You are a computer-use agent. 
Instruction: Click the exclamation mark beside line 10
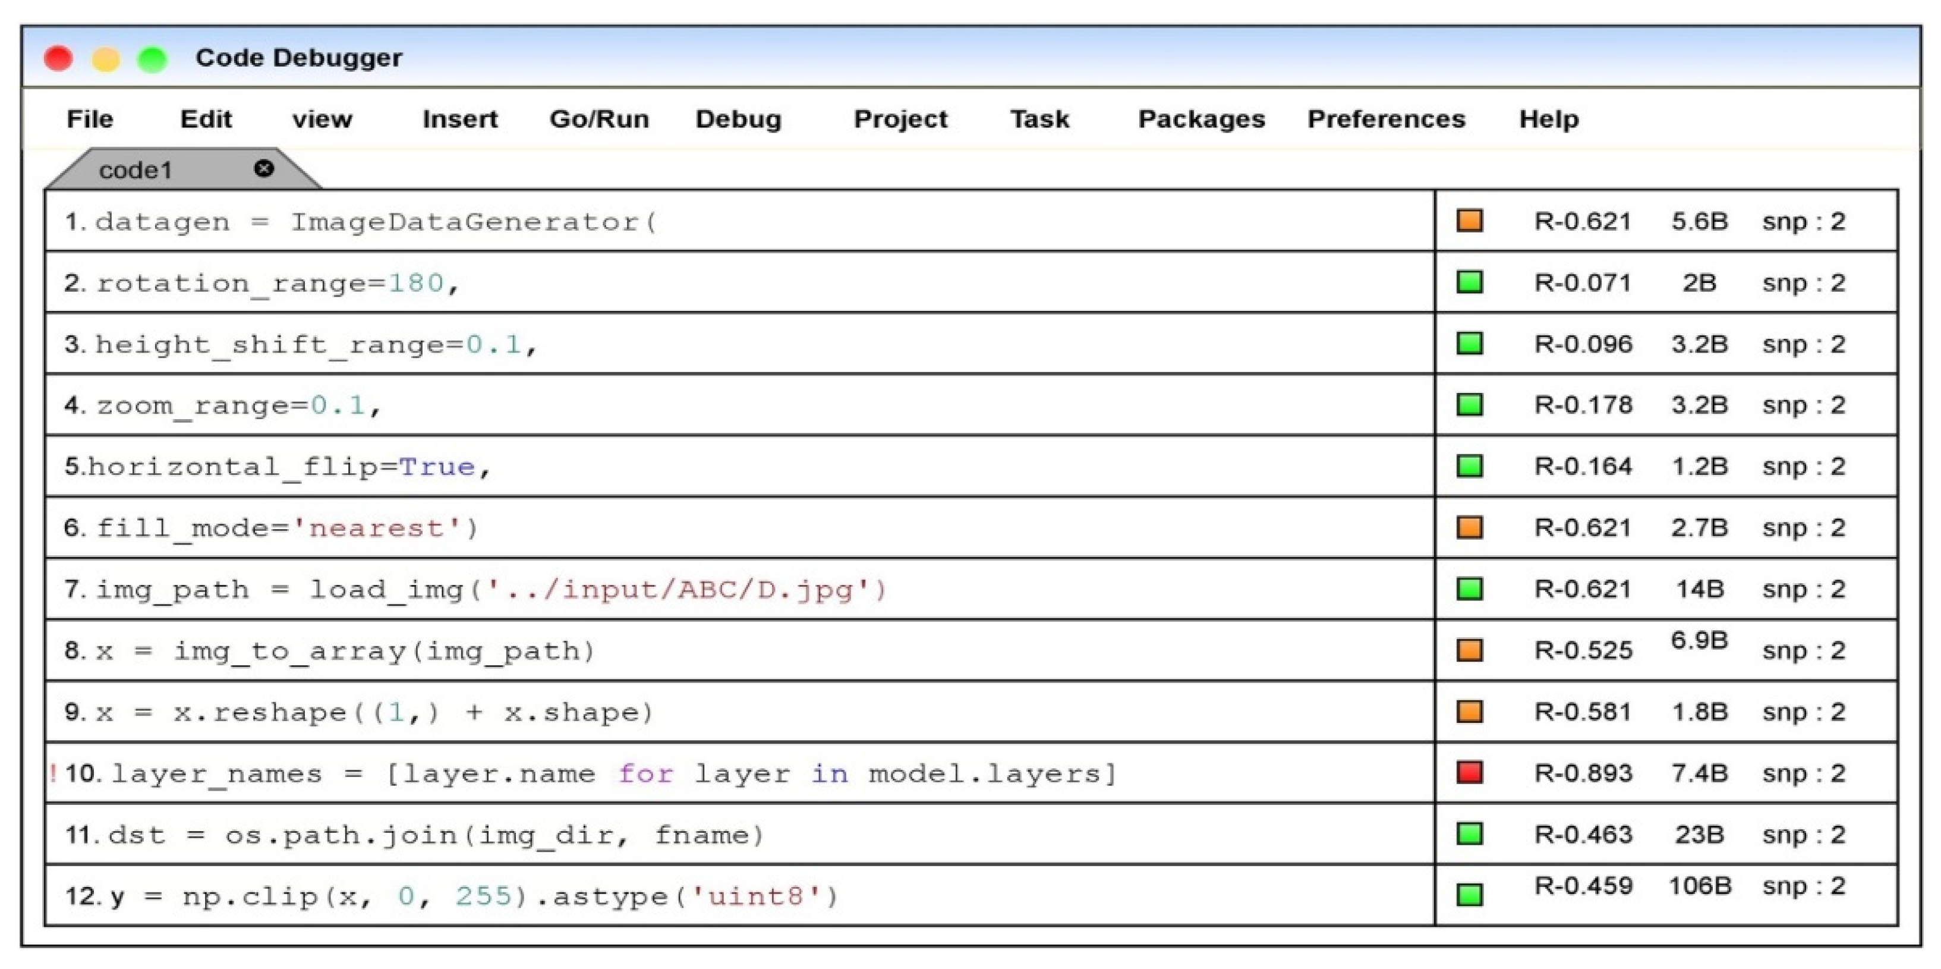coord(53,773)
